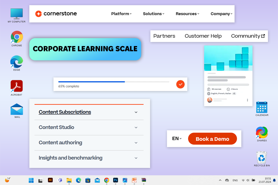
Task: Launch Chrome from the desktop shortcut
Action: [x=17, y=38]
